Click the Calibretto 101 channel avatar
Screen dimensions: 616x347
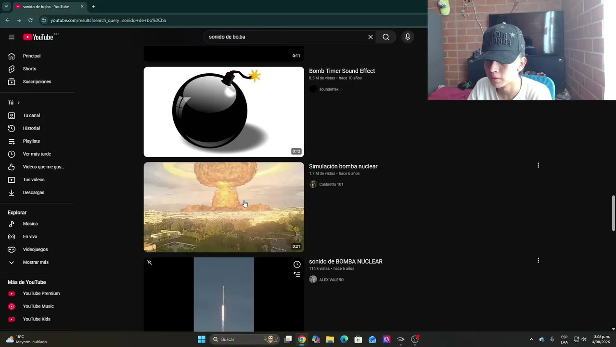click(x=313, y=185)
